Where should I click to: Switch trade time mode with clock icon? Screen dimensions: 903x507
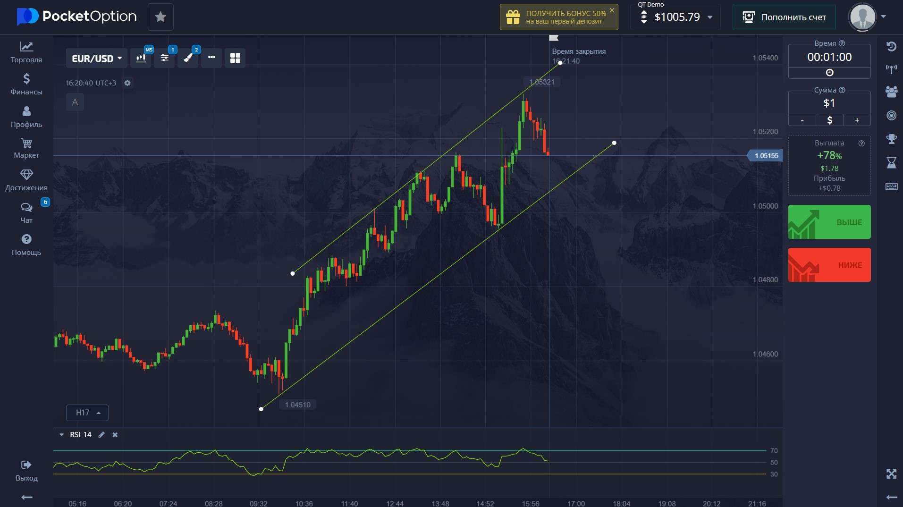[829, 73]
